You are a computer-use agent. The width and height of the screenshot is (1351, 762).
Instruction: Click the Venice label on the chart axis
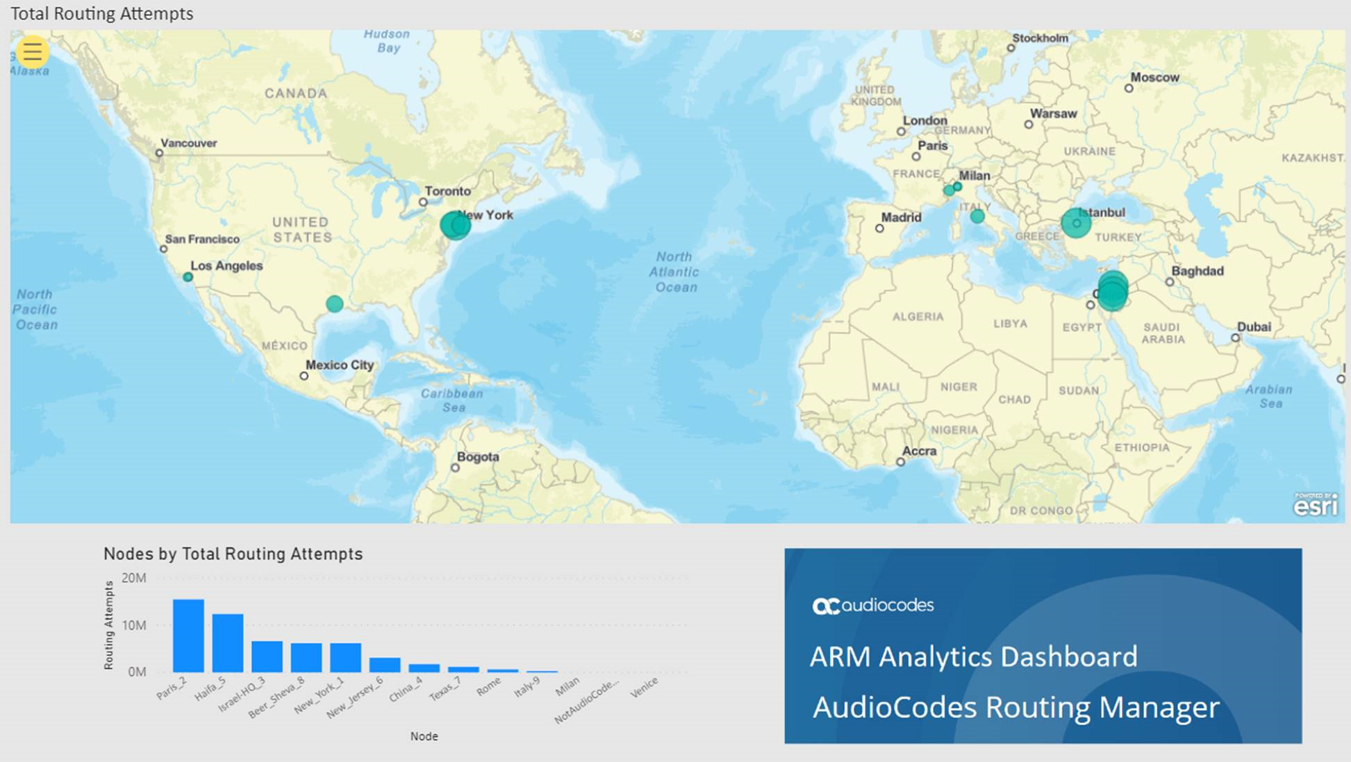click(645, 688)
